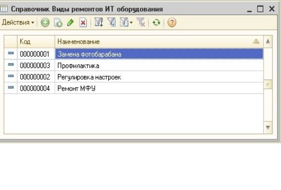281x190 pixels.
Task: Click the scrollbar up arrow
Action: pyautogui.click(x=268, y=41)
